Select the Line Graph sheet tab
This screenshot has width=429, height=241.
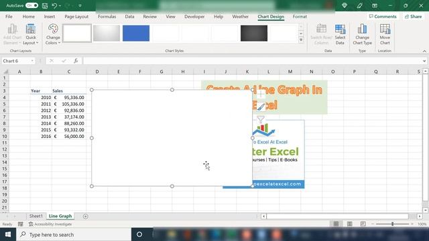tap(60, 216)
